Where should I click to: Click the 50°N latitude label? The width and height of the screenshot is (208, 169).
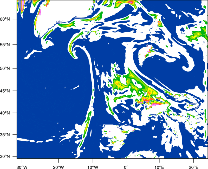tap(5, 68)
